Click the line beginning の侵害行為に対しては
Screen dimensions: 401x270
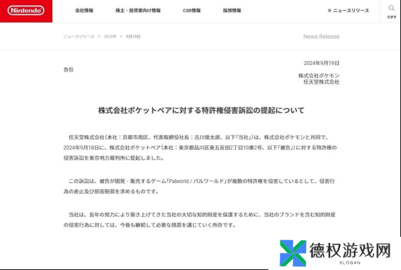[x=150, y=225]
